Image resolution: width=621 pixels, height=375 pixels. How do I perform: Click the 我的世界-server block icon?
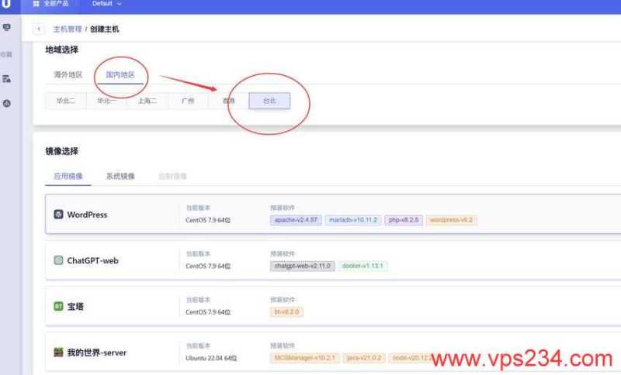click(58, 353)
